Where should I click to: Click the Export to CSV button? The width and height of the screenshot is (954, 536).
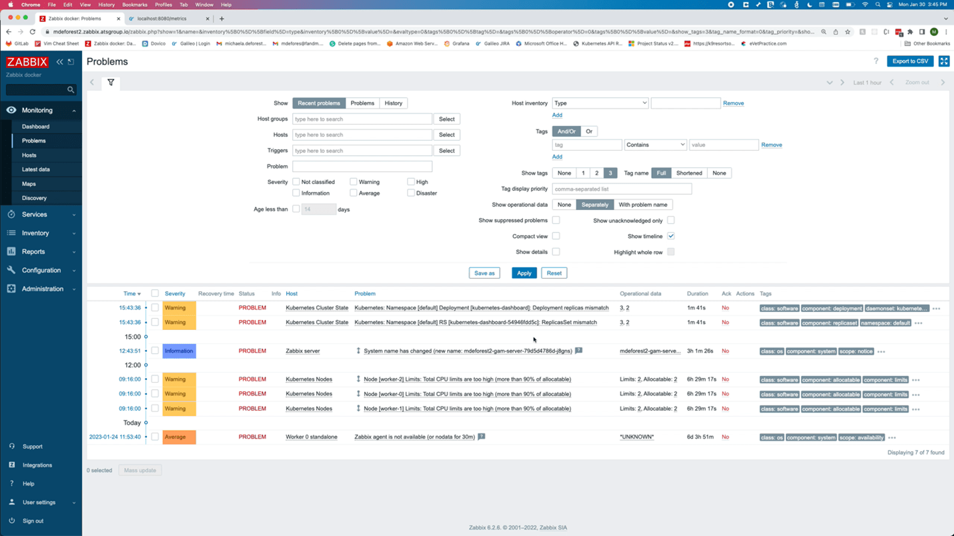coord(909,61)
